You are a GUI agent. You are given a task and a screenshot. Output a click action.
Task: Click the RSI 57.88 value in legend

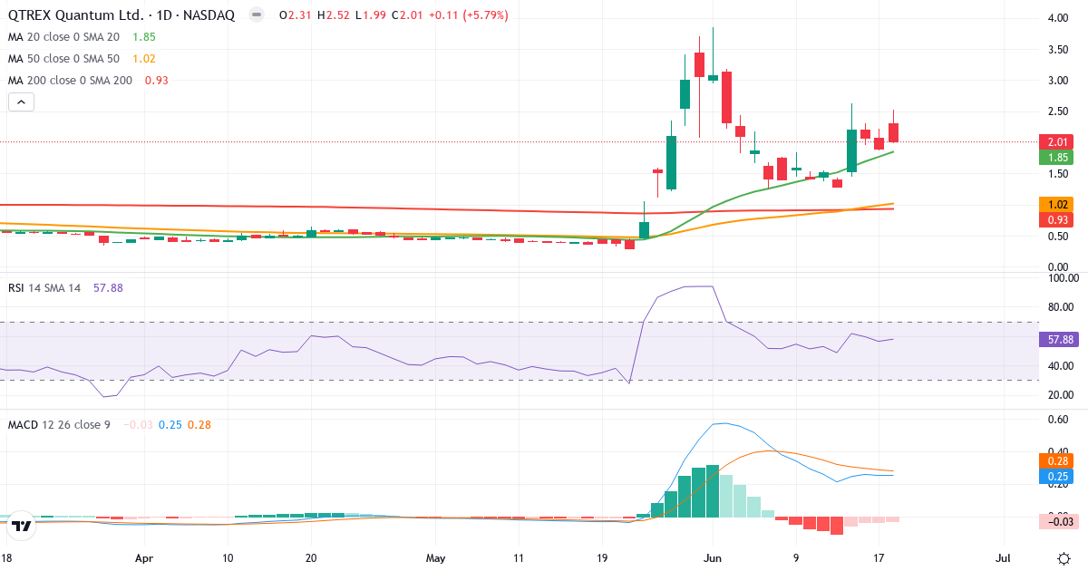click(x=106, y=287)
